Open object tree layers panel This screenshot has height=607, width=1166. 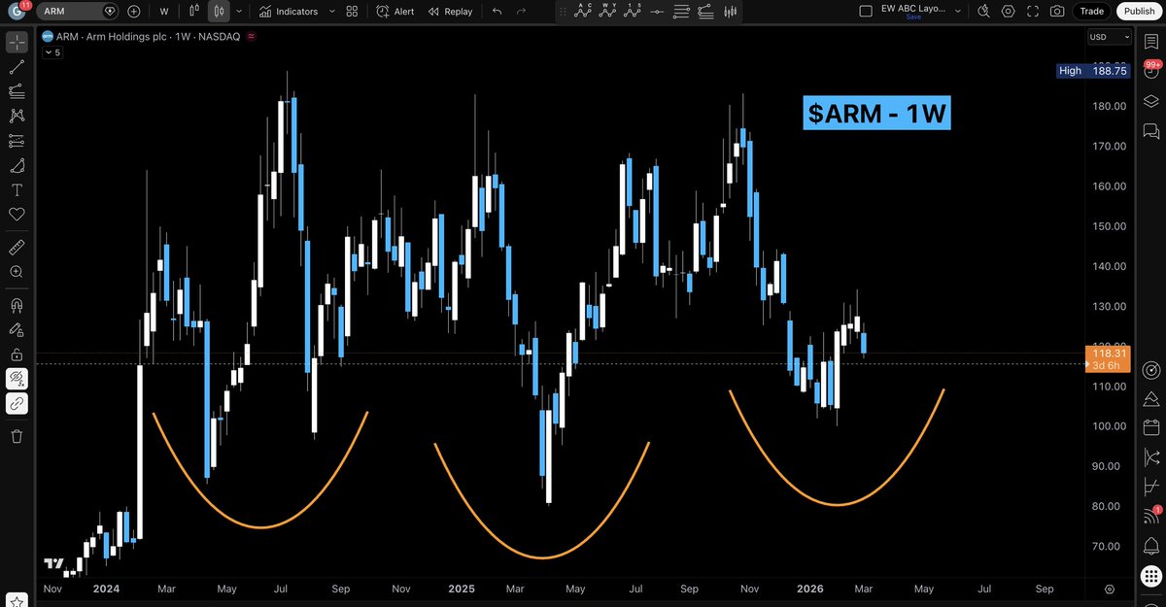[x=1151, y=101]
